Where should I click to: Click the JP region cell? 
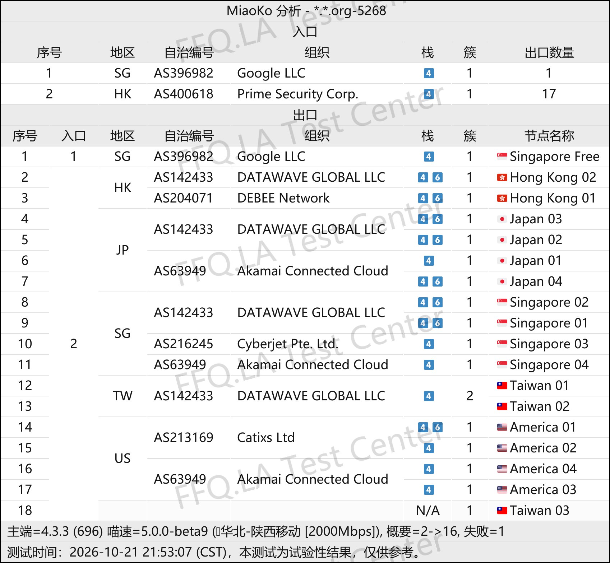coord(123,250)
